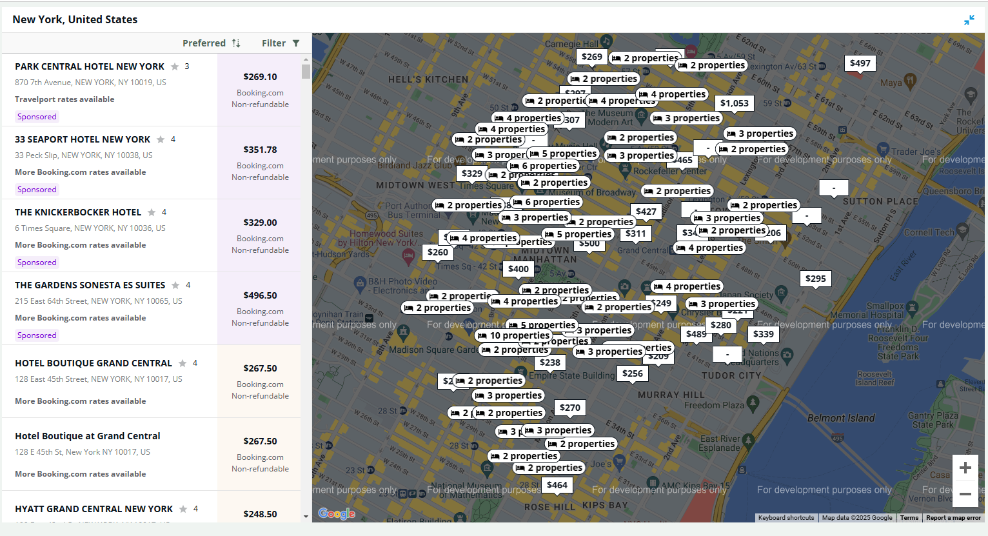Zoom in on the map

(965, 468)
